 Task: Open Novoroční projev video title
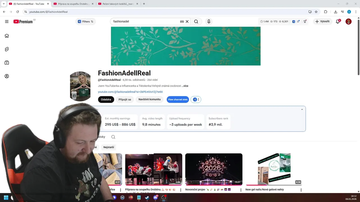(x=208, y=190)
